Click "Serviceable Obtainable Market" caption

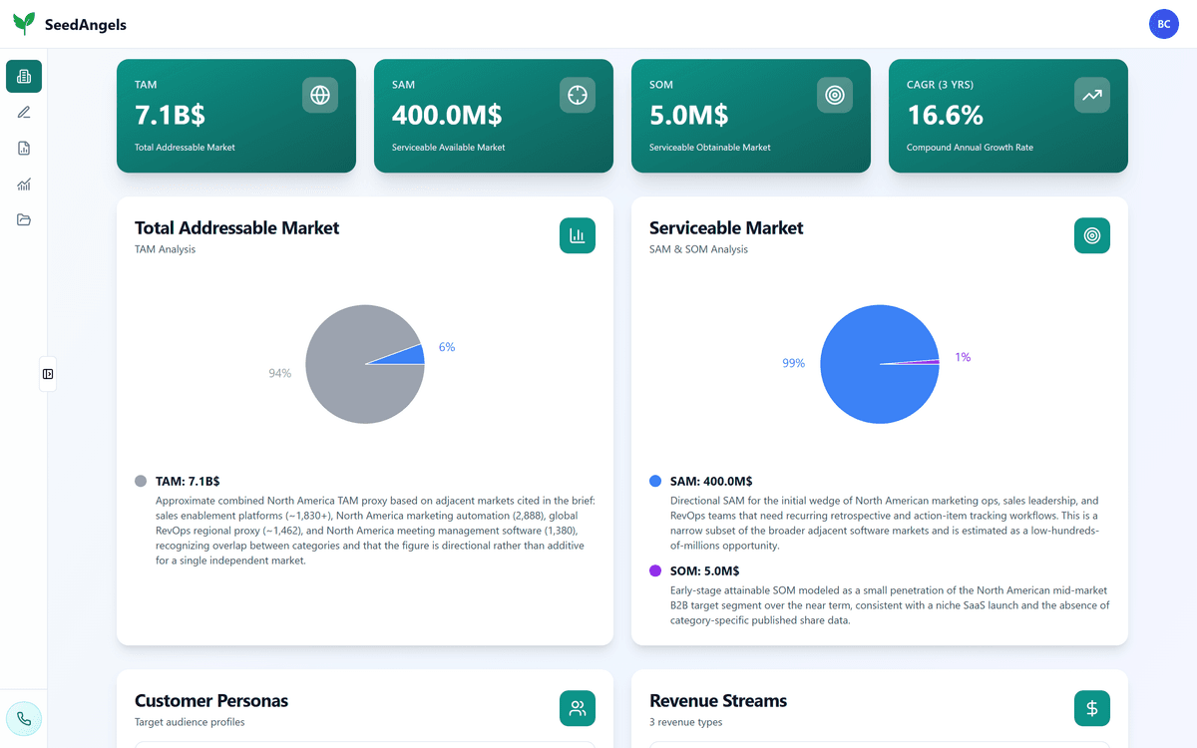point(710,148)
